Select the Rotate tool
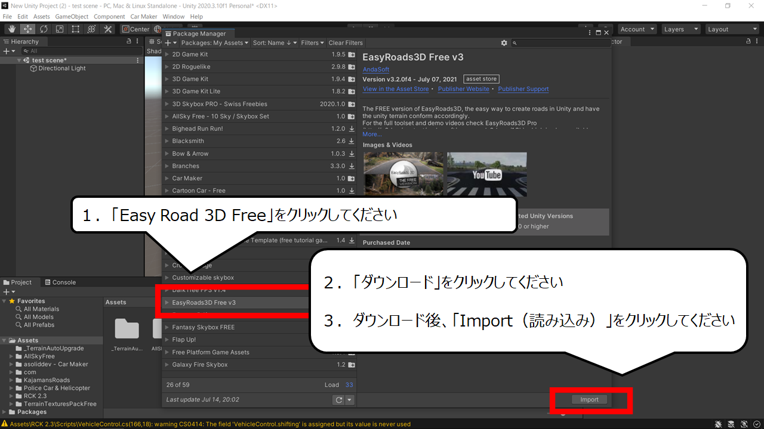 pos(44,29)
